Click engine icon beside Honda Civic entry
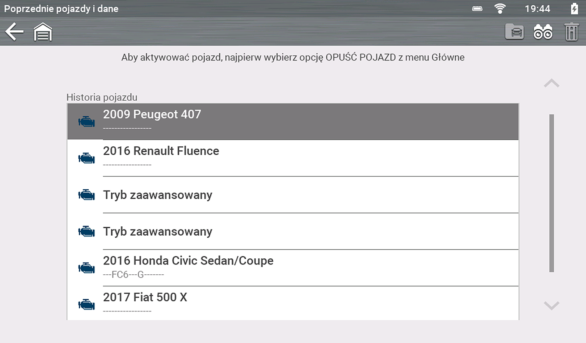586x343 pixels. click(x=86, y=268)
